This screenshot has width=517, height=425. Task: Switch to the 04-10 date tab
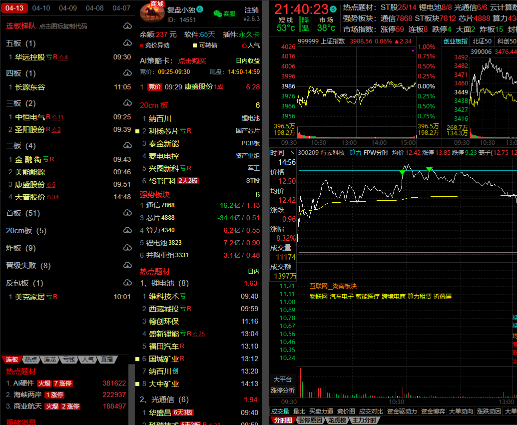(x=41, y=8)
